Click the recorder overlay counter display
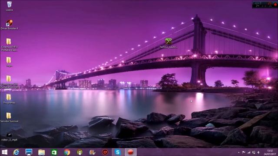The height and width of the screenshot is (156, 278). [x=263, y=5]
